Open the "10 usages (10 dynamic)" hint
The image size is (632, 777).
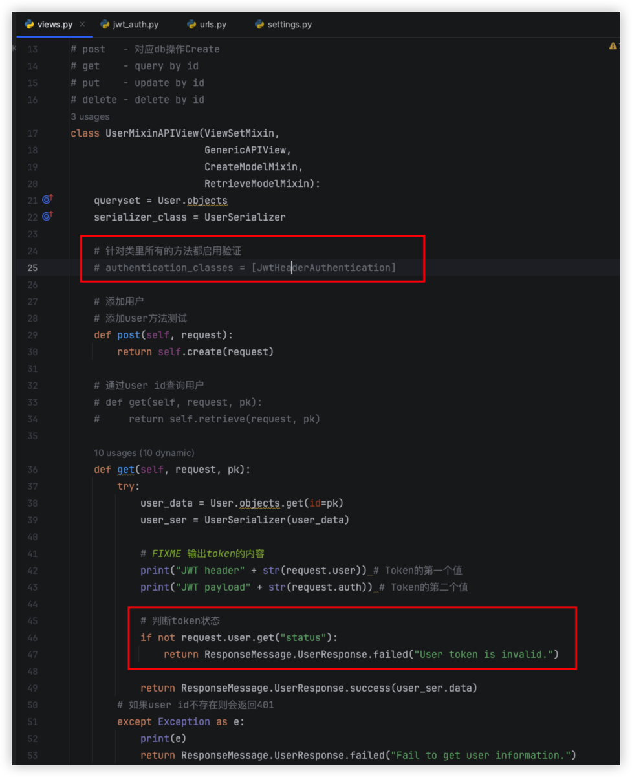[x=144, y=453]
